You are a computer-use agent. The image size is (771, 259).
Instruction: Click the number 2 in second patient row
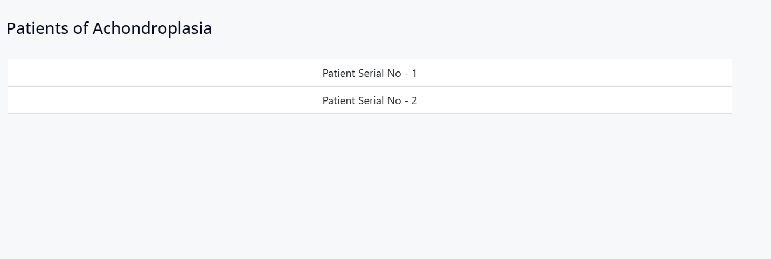coord(414,100)
